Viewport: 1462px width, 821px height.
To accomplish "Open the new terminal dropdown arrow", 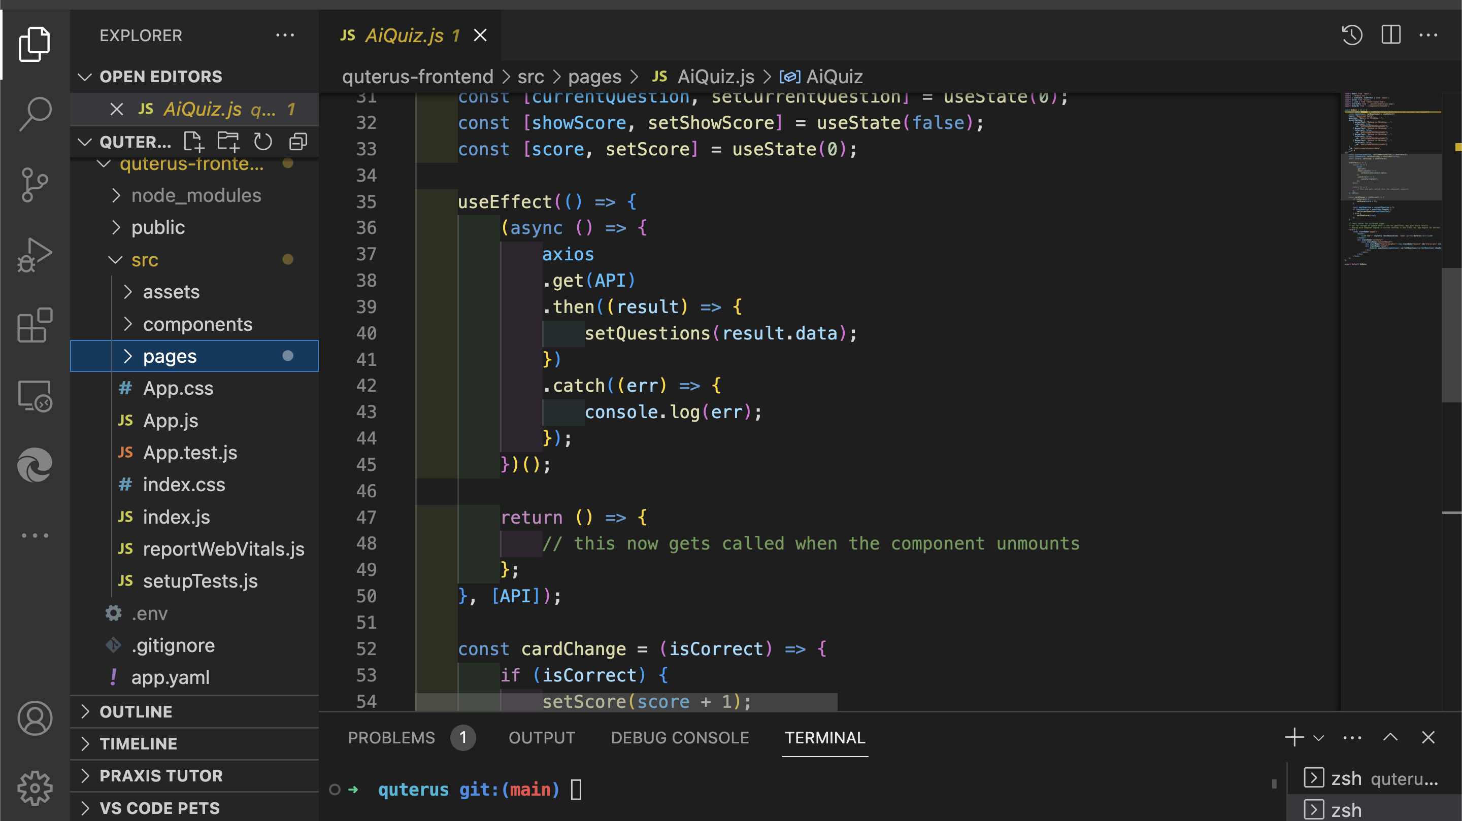I will point(1318,738).
